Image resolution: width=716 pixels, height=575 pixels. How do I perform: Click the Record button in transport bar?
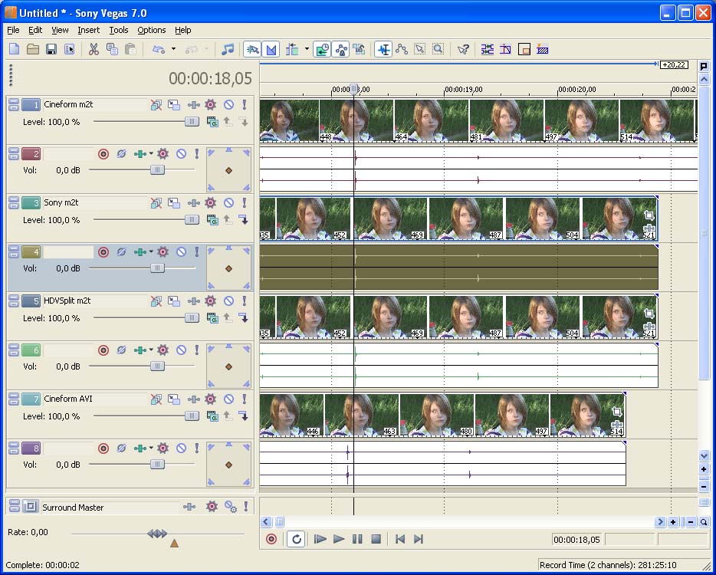pos(271,540)
